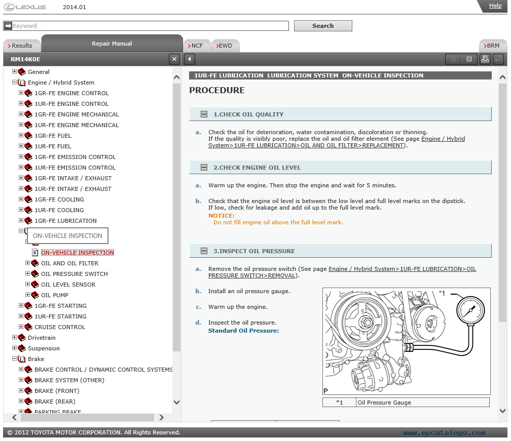Click tree panel scroll right arrow
Screen dimensions: 511x441
click(x=161, y=417)
